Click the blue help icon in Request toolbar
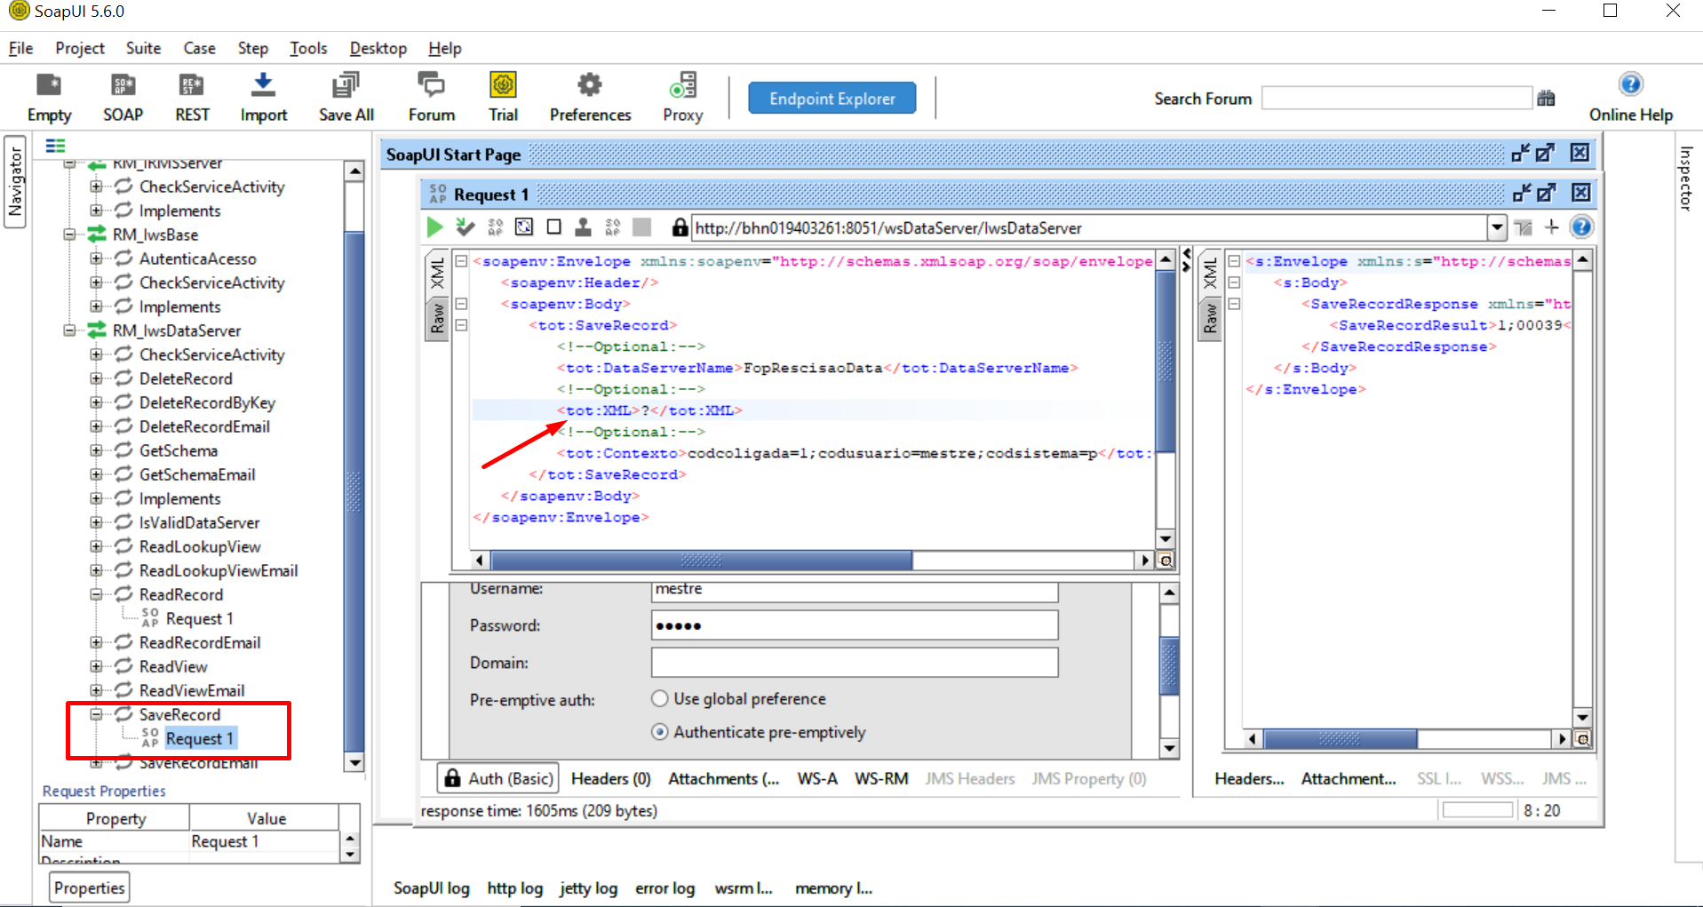The height and width of the screenshot is (907, 1703). [x=1581, y=227]
